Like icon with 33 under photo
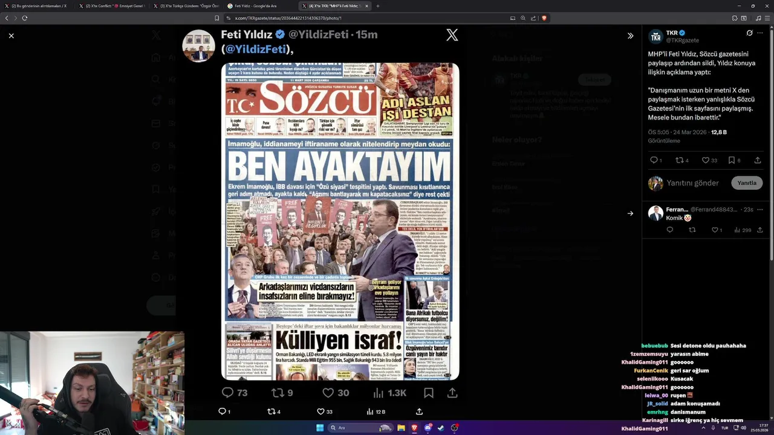Image resolution: width=774 pixels, height=435 pixels. point(325,411)
